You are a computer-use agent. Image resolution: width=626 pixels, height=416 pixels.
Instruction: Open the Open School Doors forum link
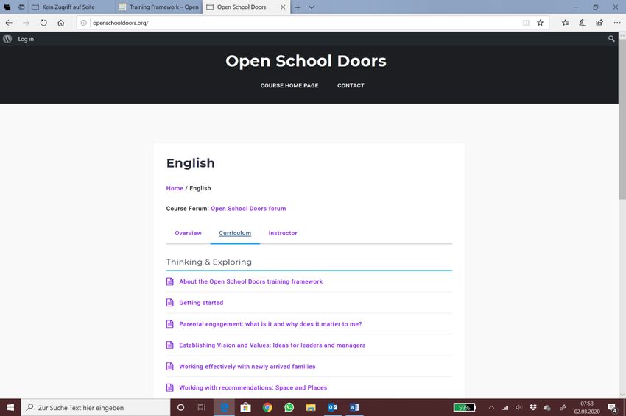(x=248, y=209)
